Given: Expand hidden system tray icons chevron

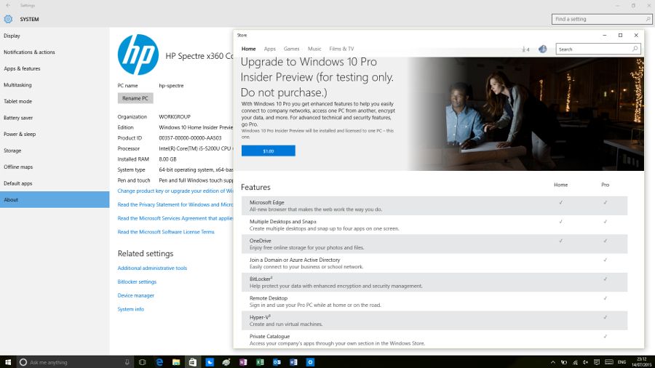Looking at the screenshot, I should point(552,362).
